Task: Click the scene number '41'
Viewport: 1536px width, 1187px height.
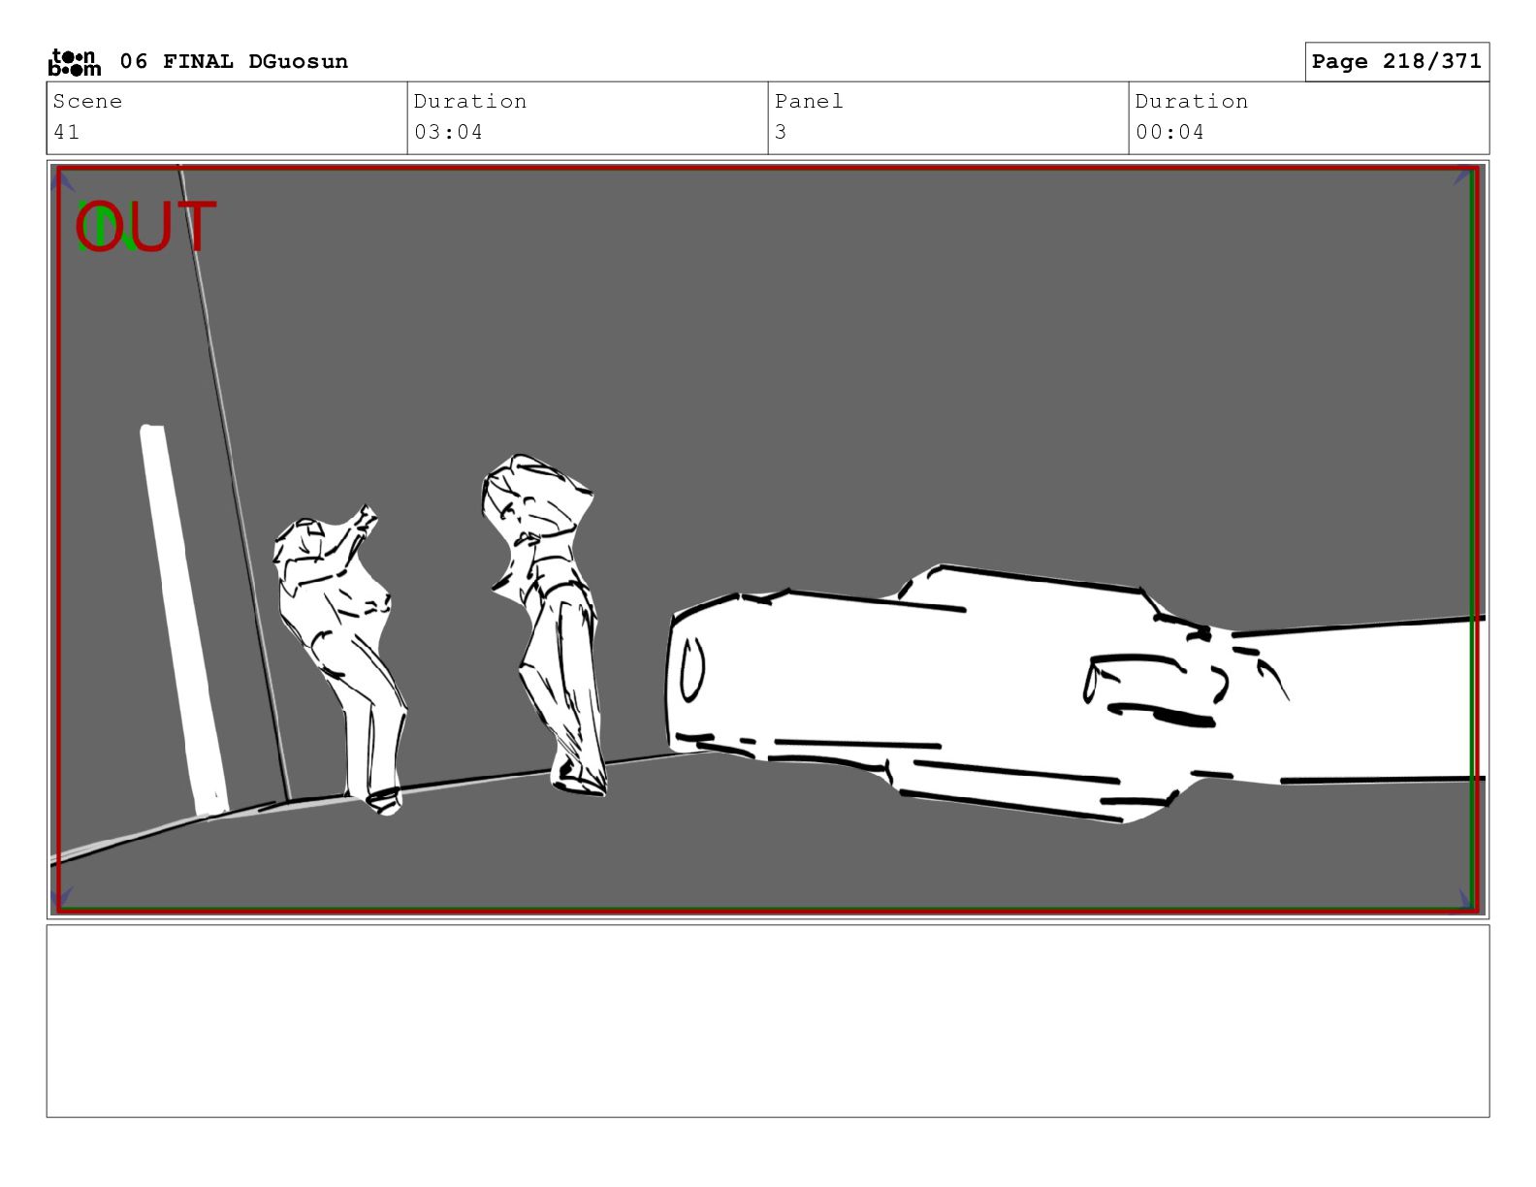Action: click(x=67, y=132)
